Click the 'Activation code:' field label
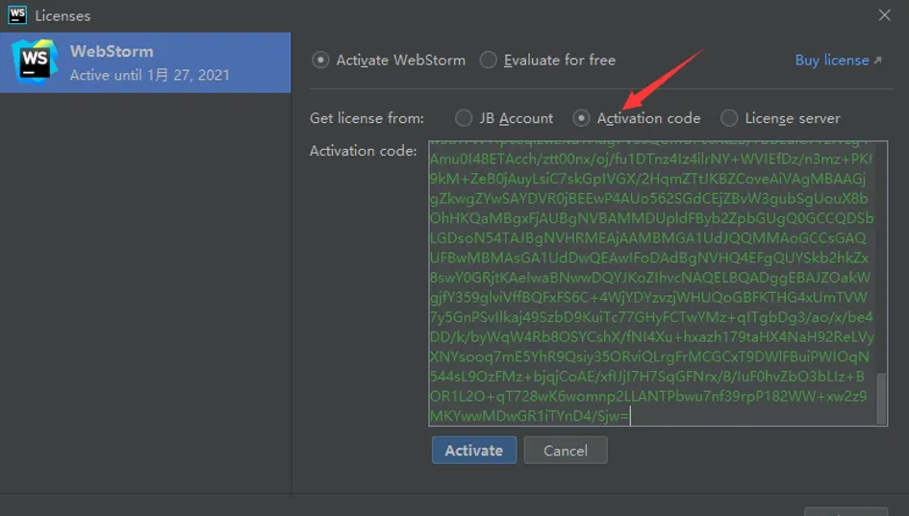Viewport: 909px width, 516px height. pyautogui.click(x=363, y=151)
